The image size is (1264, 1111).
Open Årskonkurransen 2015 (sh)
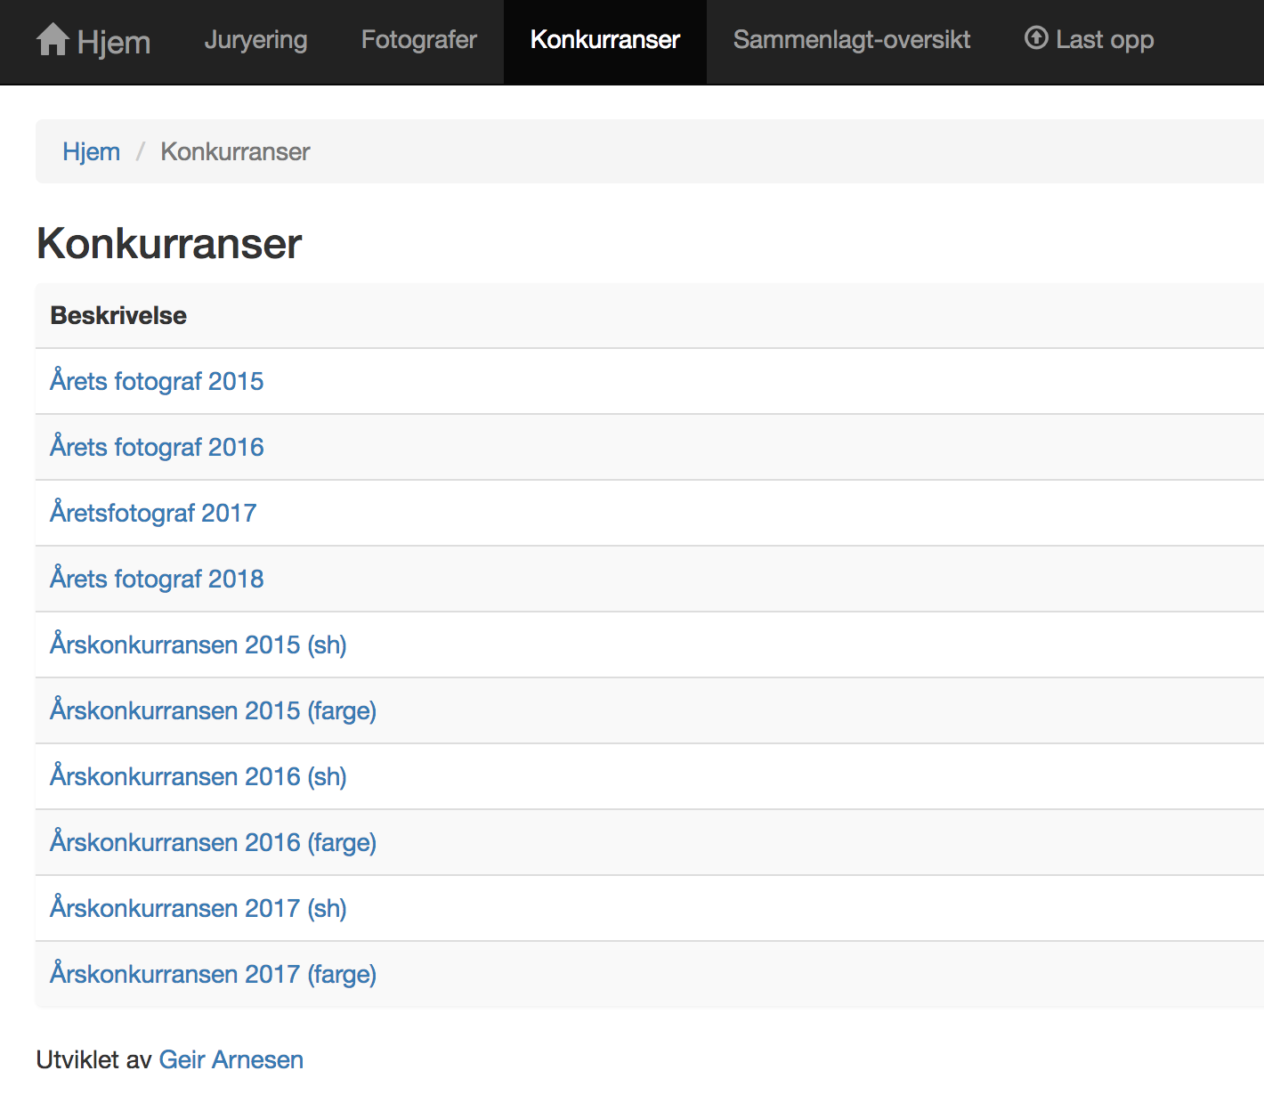coord(199,645)
